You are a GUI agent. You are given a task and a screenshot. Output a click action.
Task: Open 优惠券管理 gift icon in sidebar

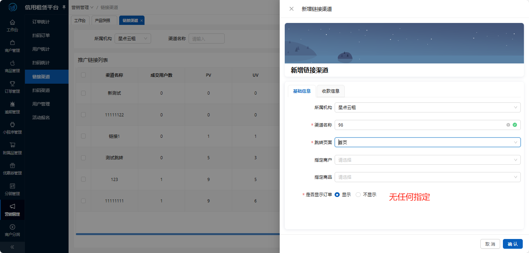pyautogui.click(x=12, y=165)
